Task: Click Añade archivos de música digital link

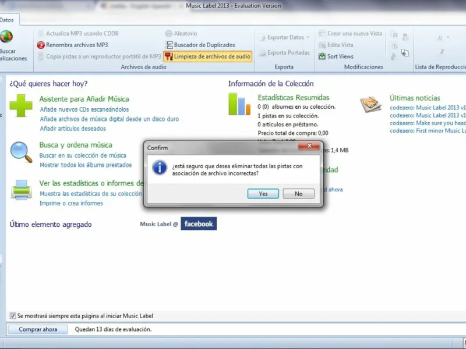Action: point(110,119)
